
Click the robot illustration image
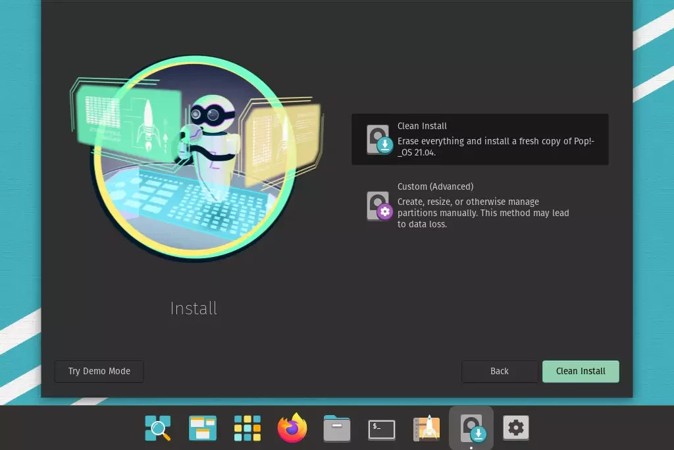pyautogui.click(x=195, y=158)
